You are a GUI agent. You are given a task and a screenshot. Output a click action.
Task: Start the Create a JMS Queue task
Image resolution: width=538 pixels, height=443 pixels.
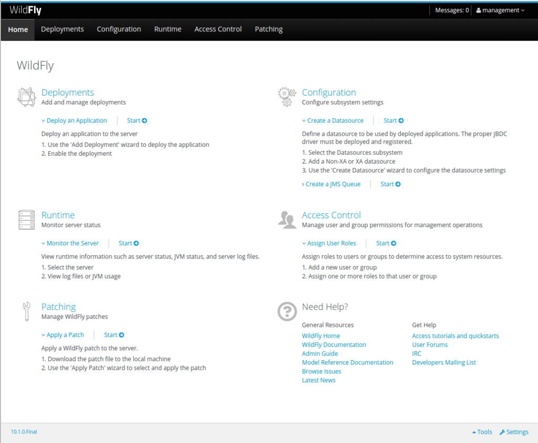[390, 184]
